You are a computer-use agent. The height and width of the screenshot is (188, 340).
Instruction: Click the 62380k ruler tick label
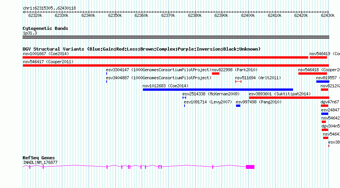pos(195,15)
